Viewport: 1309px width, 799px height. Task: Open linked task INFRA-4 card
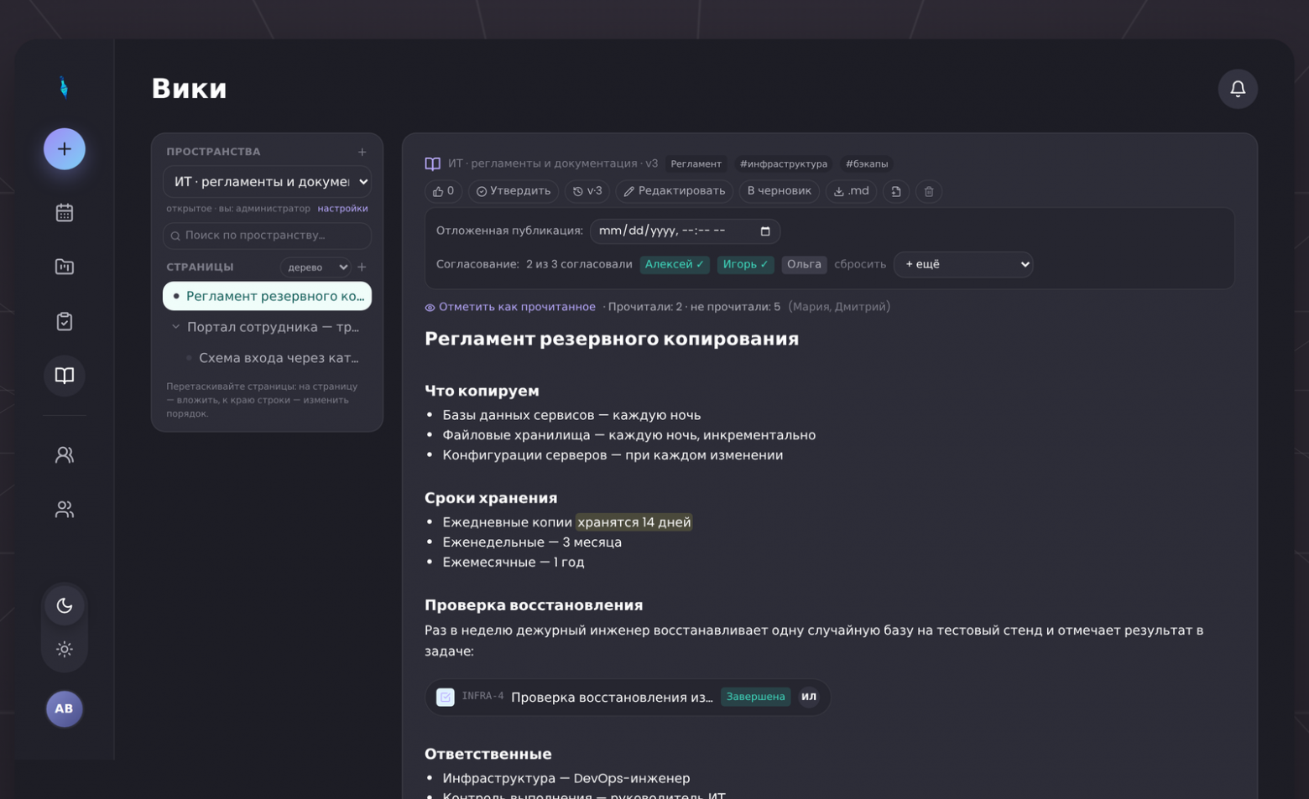click(x=628, y=698)
